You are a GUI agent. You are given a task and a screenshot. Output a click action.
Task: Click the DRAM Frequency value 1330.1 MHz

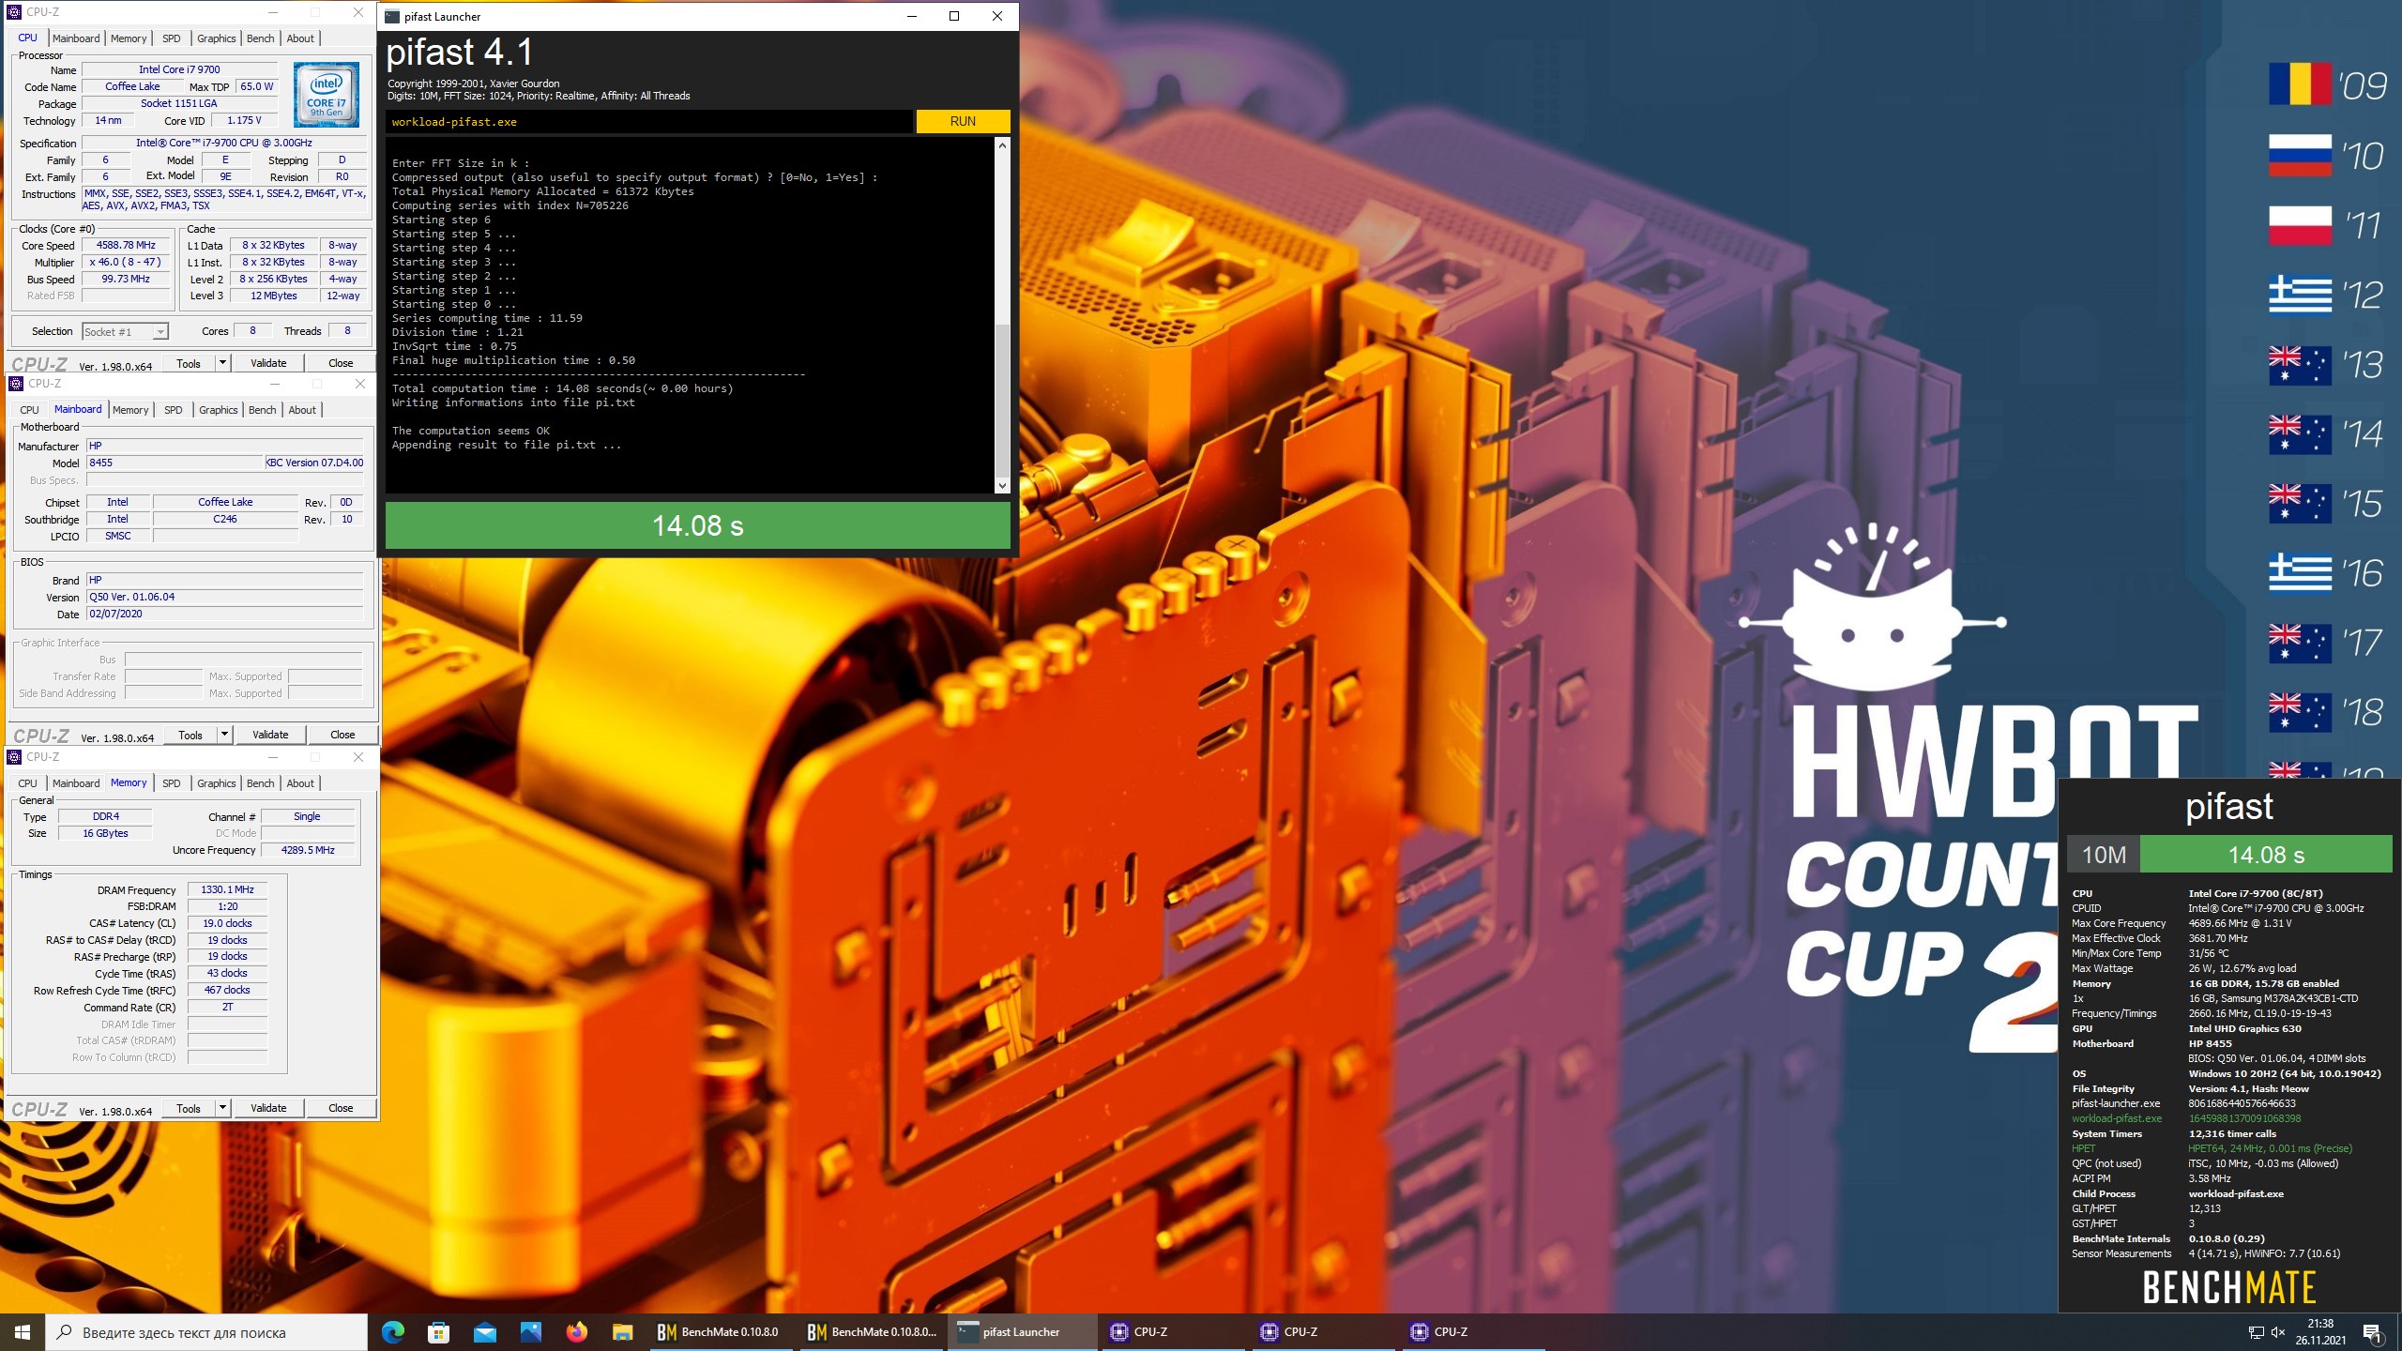click(227, 889)
